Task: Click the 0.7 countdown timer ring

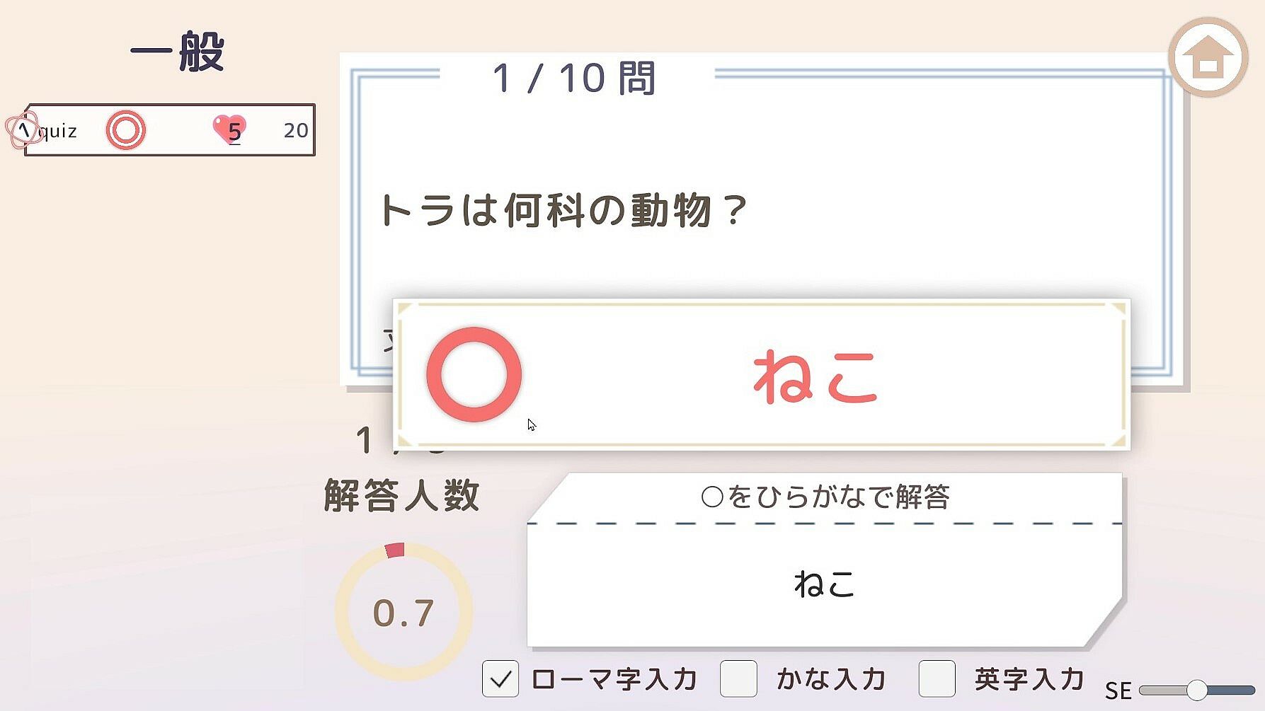Action: 403,612
